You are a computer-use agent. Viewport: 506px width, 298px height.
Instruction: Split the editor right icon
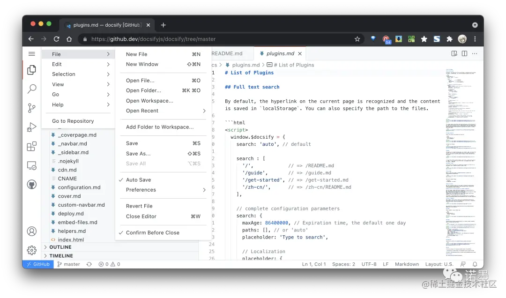click(x=464, y=53)
